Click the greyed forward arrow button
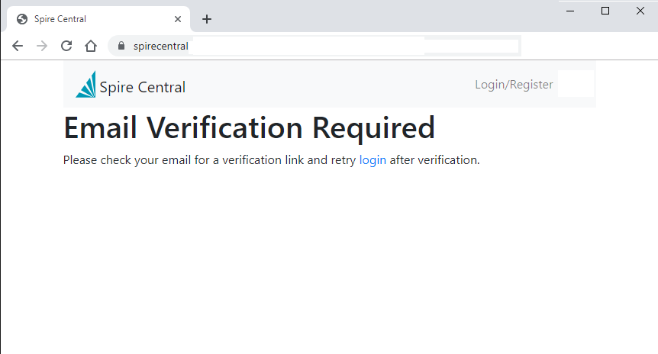 (42, 46)
